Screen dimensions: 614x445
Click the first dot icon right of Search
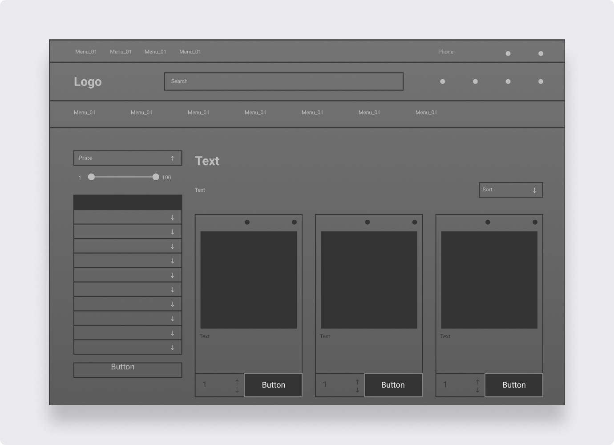(x=442, y=81)
